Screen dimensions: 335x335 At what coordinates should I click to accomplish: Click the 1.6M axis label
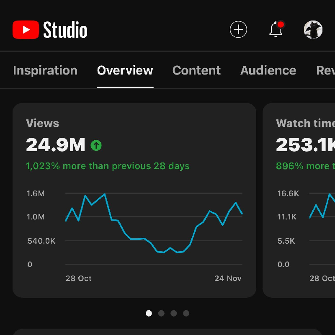36,193
